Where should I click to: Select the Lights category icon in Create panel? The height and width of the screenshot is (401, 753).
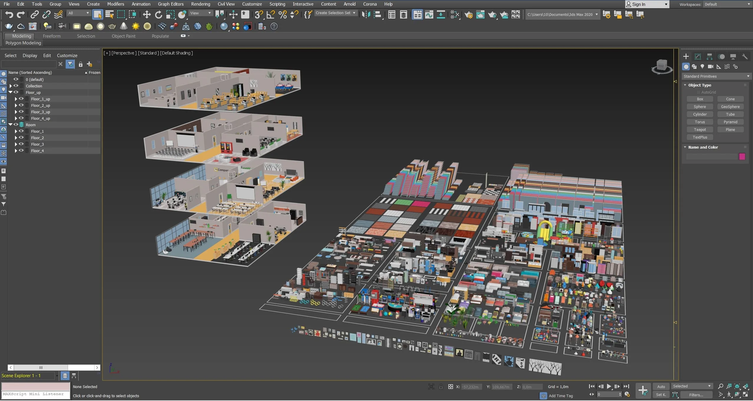[x=702, y=67]
